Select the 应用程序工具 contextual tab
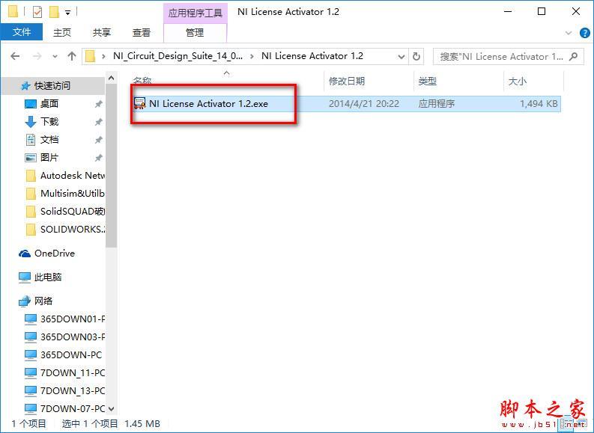594x433 pixels. click(x=195, y=13)
